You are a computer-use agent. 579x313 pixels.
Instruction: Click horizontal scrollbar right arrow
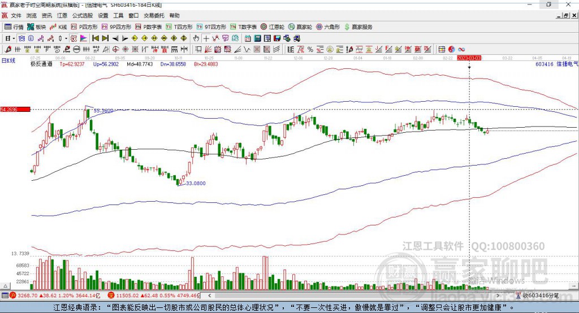coord(498,295)
